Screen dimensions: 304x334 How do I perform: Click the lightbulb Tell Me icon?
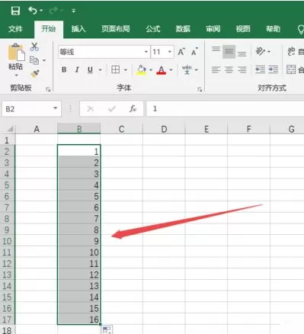coord(301,29)
